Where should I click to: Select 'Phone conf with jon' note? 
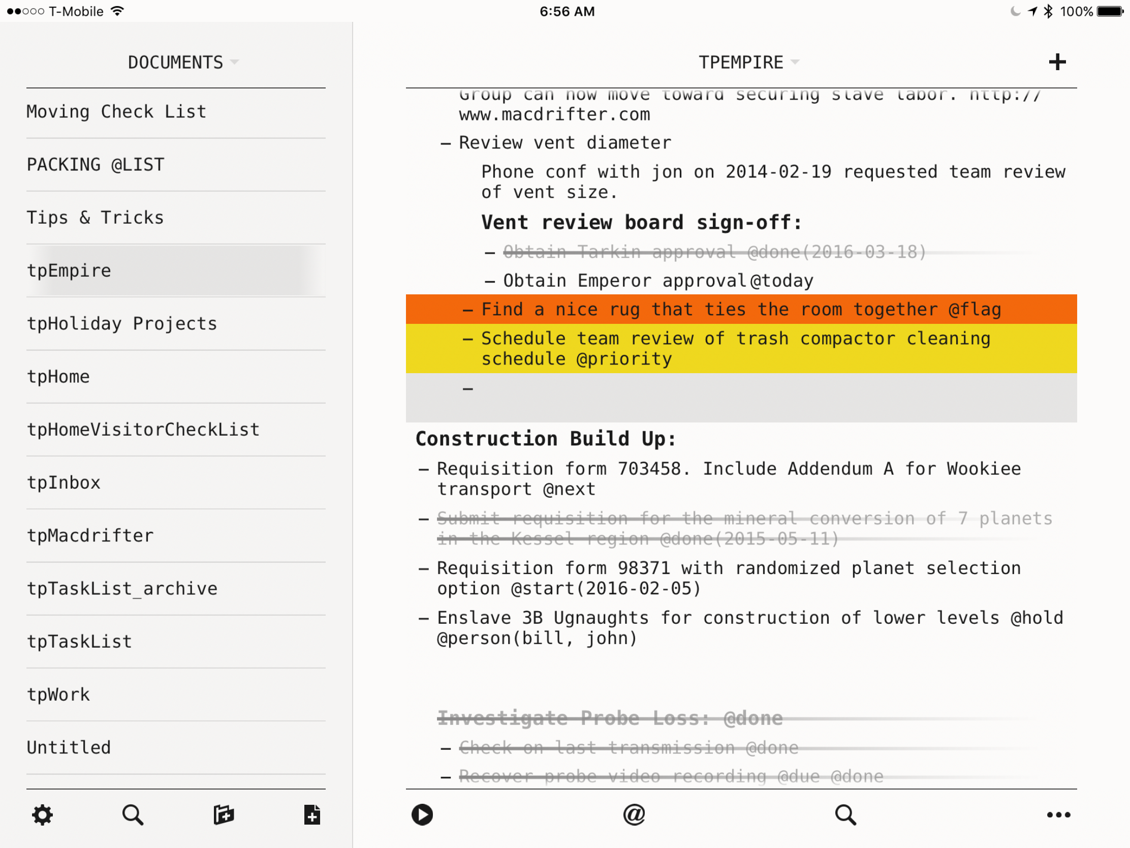tap(773, 183)
